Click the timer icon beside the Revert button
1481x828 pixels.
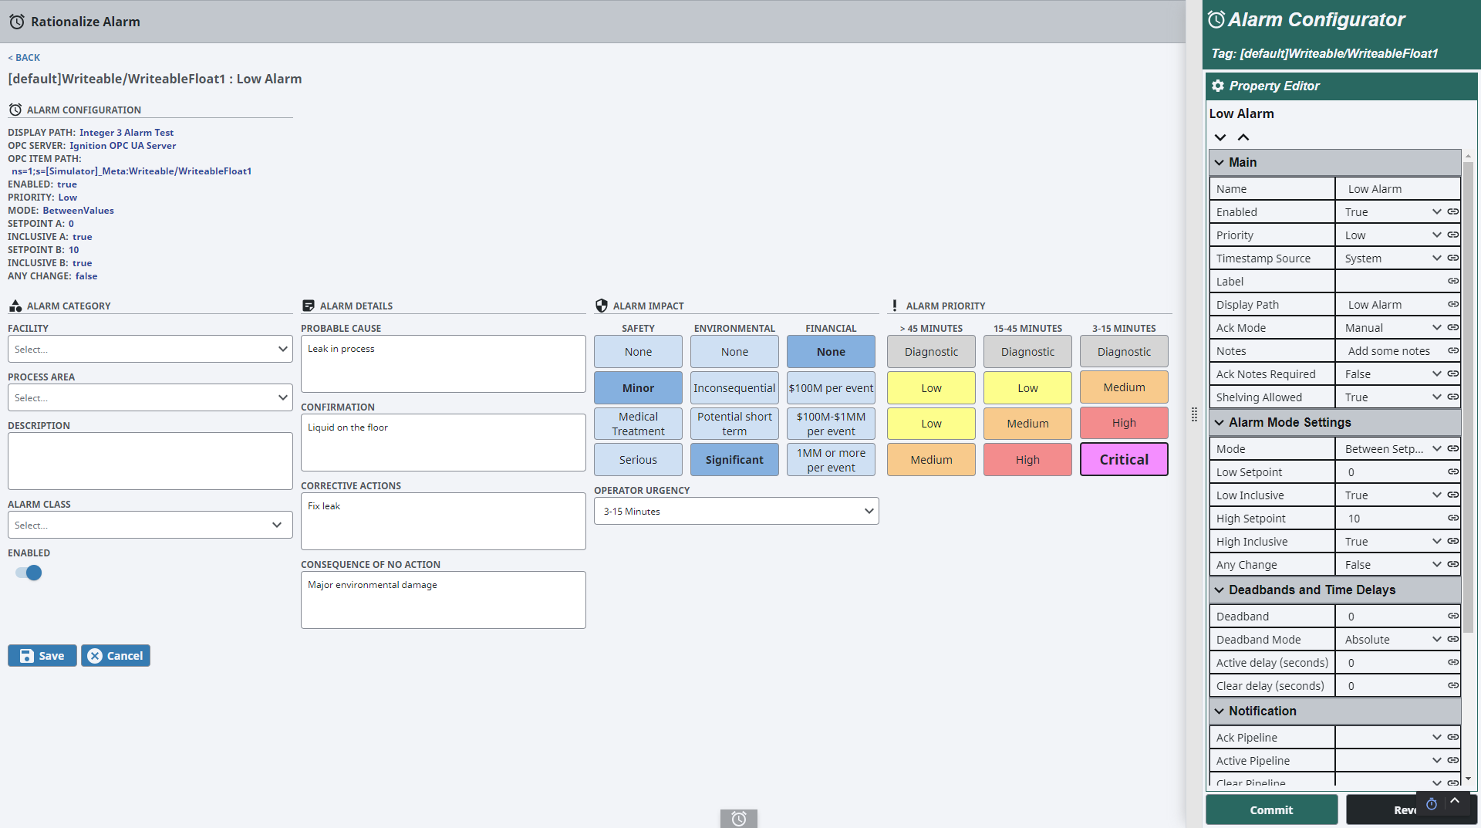(x=1432, y=804)
